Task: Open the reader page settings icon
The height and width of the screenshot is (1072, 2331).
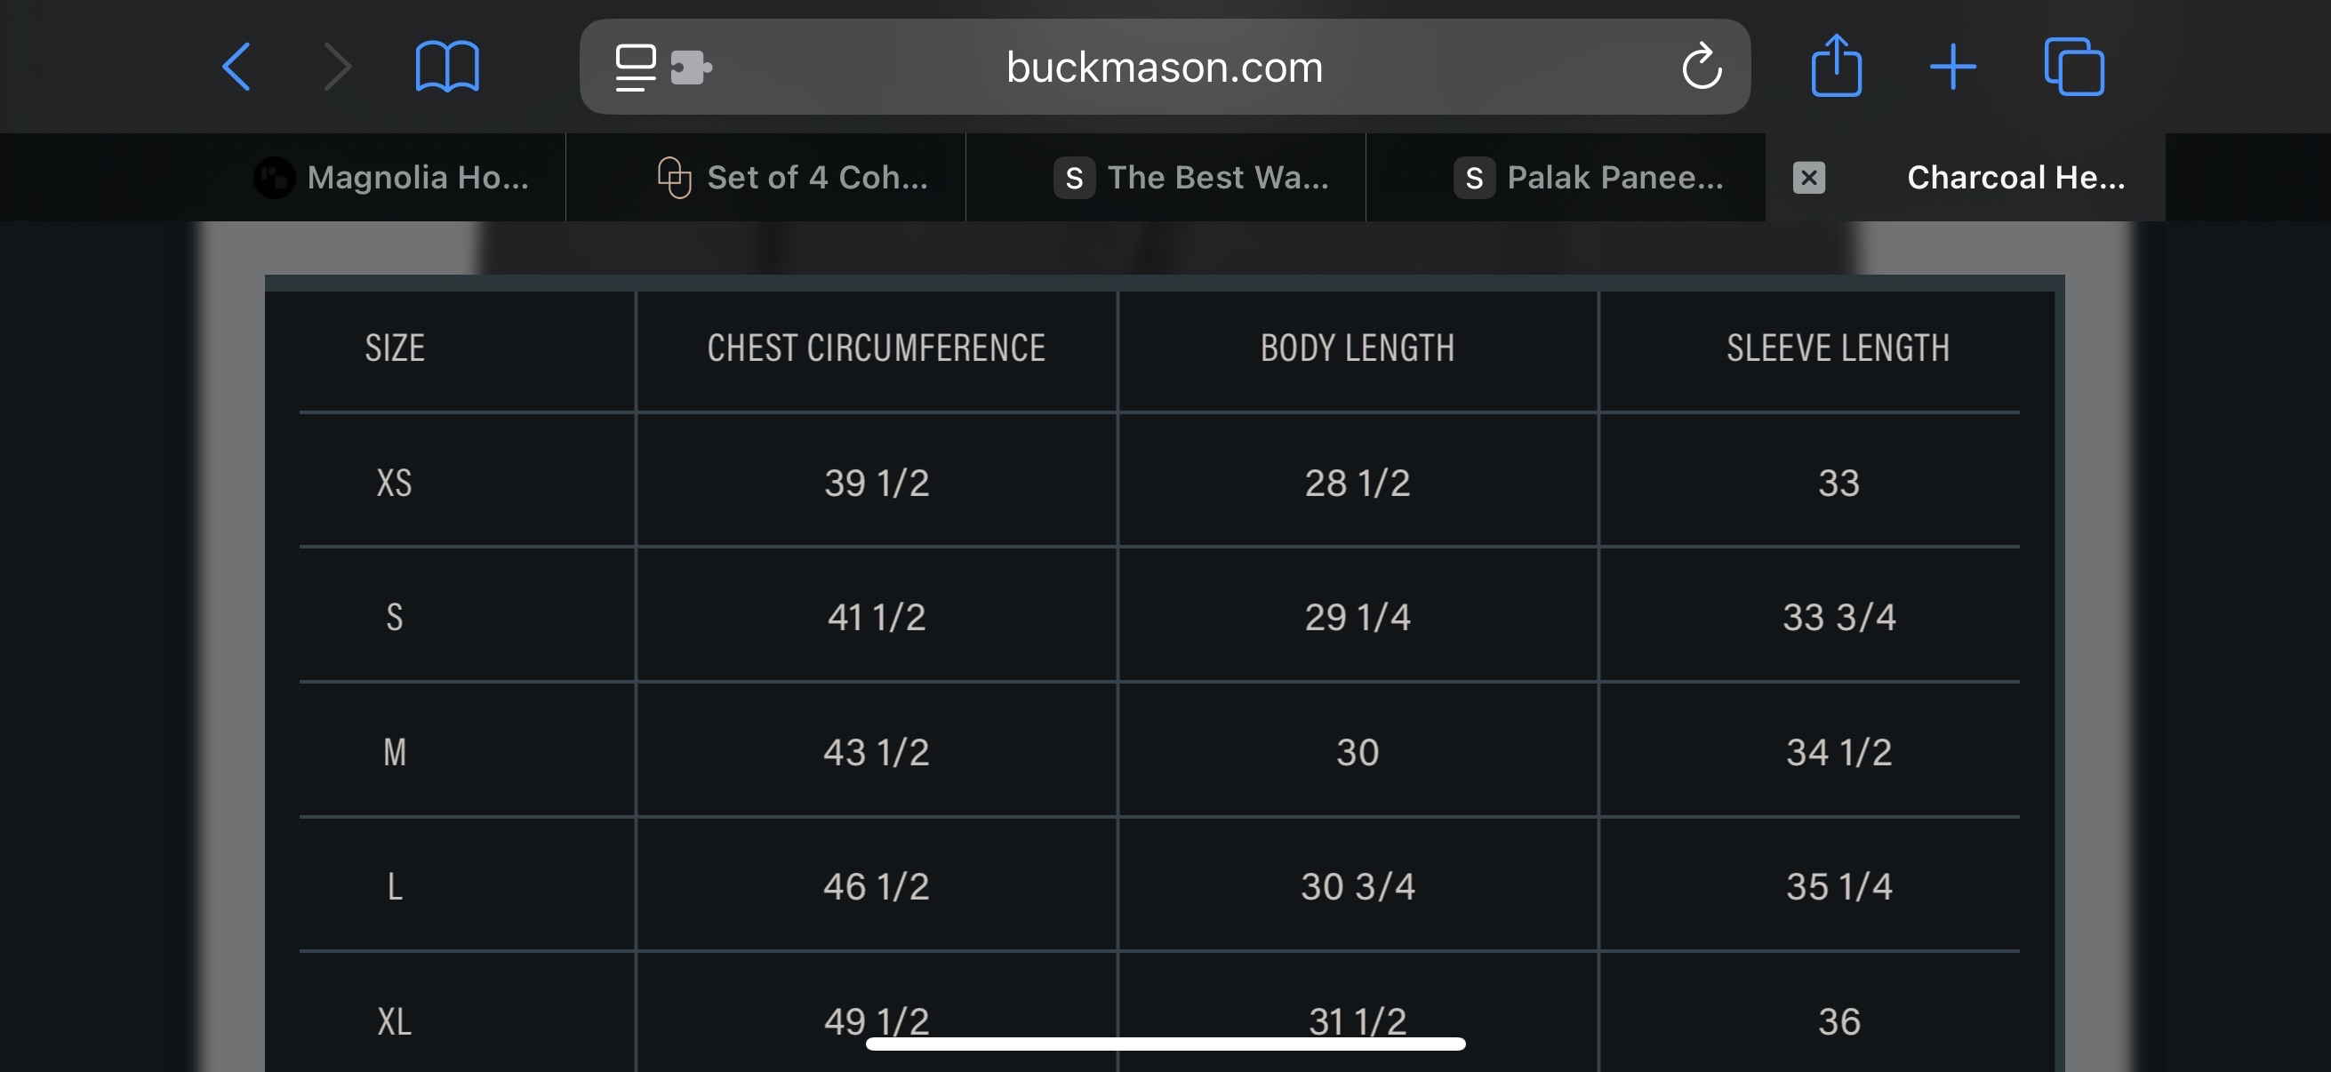Action: coord(636,68)
